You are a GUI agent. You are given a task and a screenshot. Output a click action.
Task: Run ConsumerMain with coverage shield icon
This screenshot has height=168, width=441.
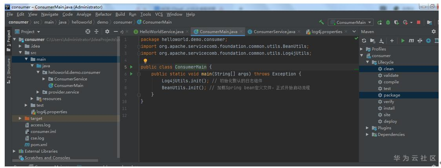point(396,22)
